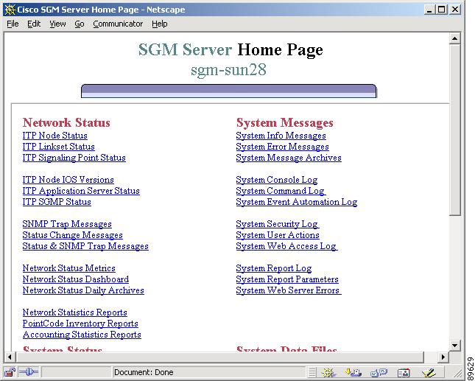This screenshot has height=381, width=475.
Task: Open Newsgroups icon in component bar
Action: click(x=379, y=372)
